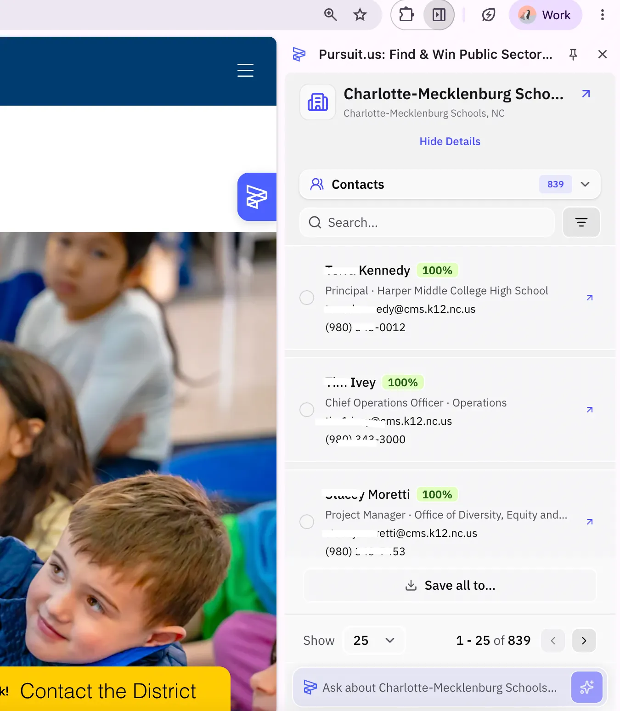Open Charlotte-Mecklenburg Schools in new page arrow
Viewport: 620px width, 711px height.
tap(586, 94)
